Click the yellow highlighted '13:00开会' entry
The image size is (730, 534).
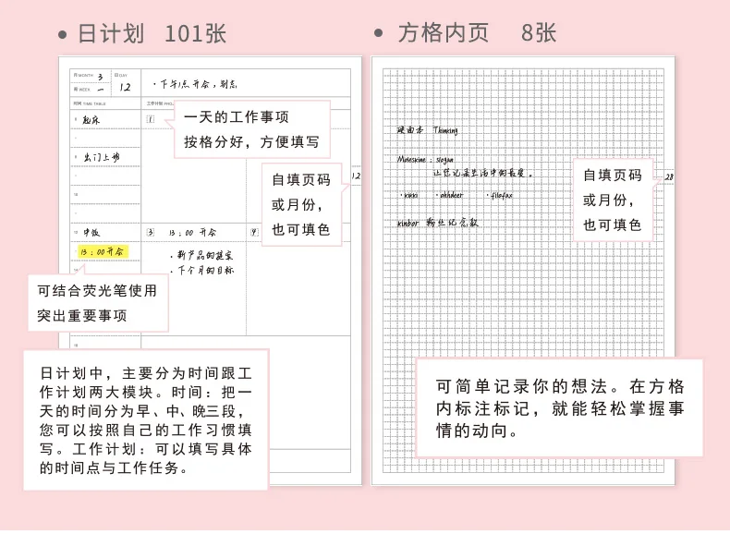click(102, 252)
